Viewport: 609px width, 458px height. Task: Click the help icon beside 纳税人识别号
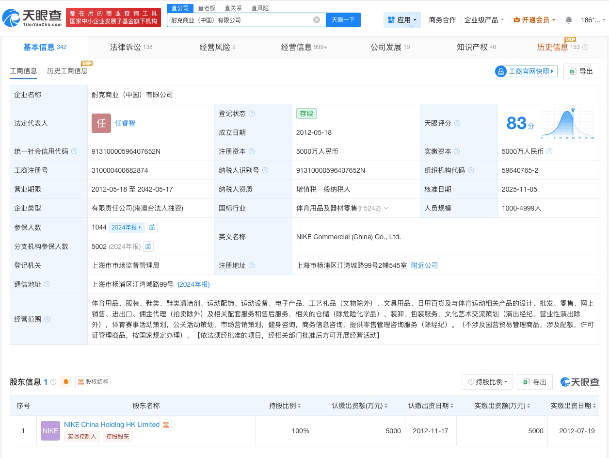point(265,170)
